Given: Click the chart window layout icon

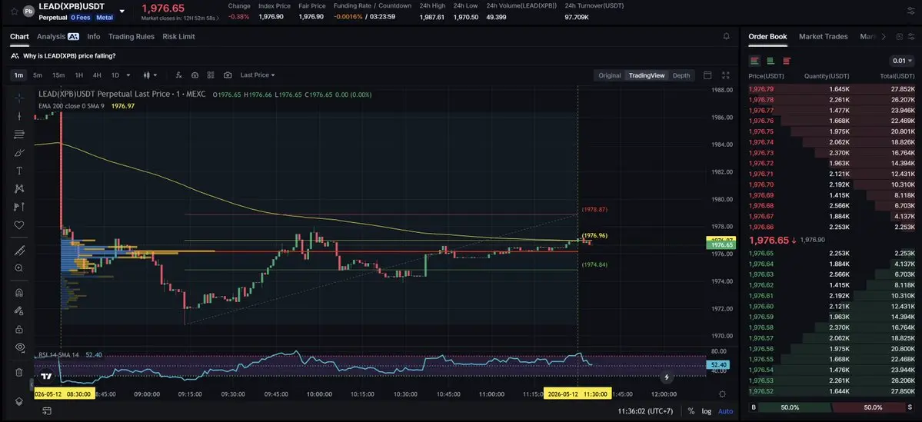Looking at the screenshot, I should coord(707,75).
